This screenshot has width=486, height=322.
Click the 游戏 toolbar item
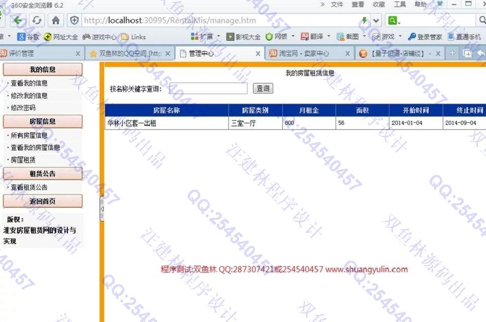click(x=383, y=37)
